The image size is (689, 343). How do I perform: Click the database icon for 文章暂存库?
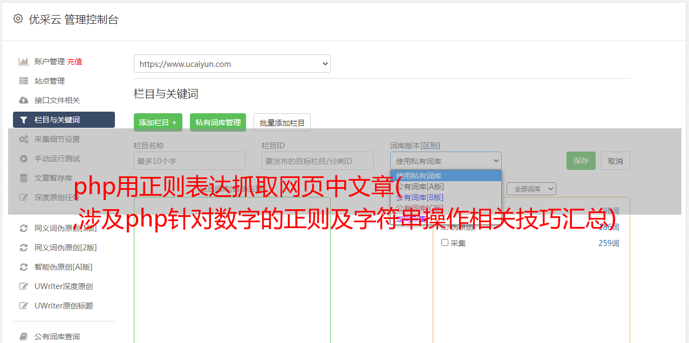coord(23,178)
